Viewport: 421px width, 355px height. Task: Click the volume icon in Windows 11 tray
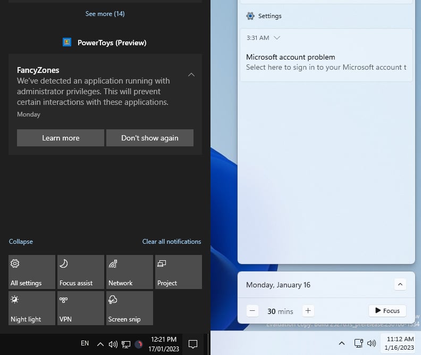click(x=372, y=343)
